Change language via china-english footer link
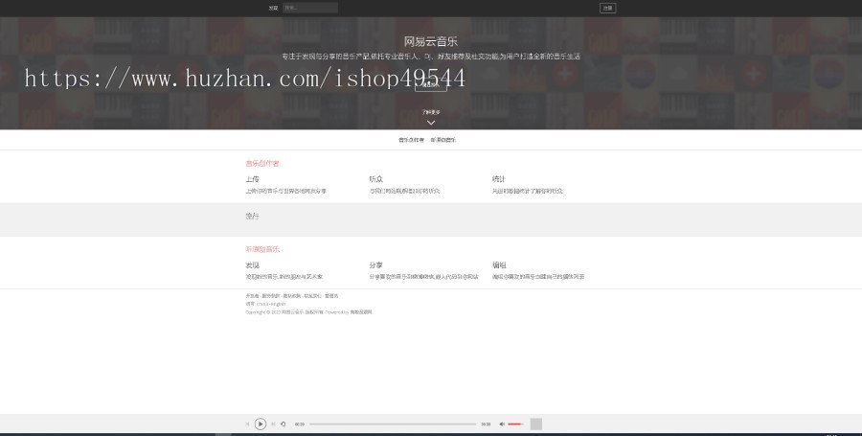 coord(271,304)
